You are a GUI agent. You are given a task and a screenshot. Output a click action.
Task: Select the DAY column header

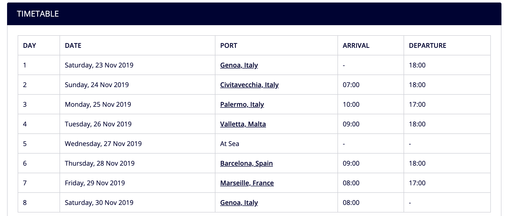pos(39,45)
